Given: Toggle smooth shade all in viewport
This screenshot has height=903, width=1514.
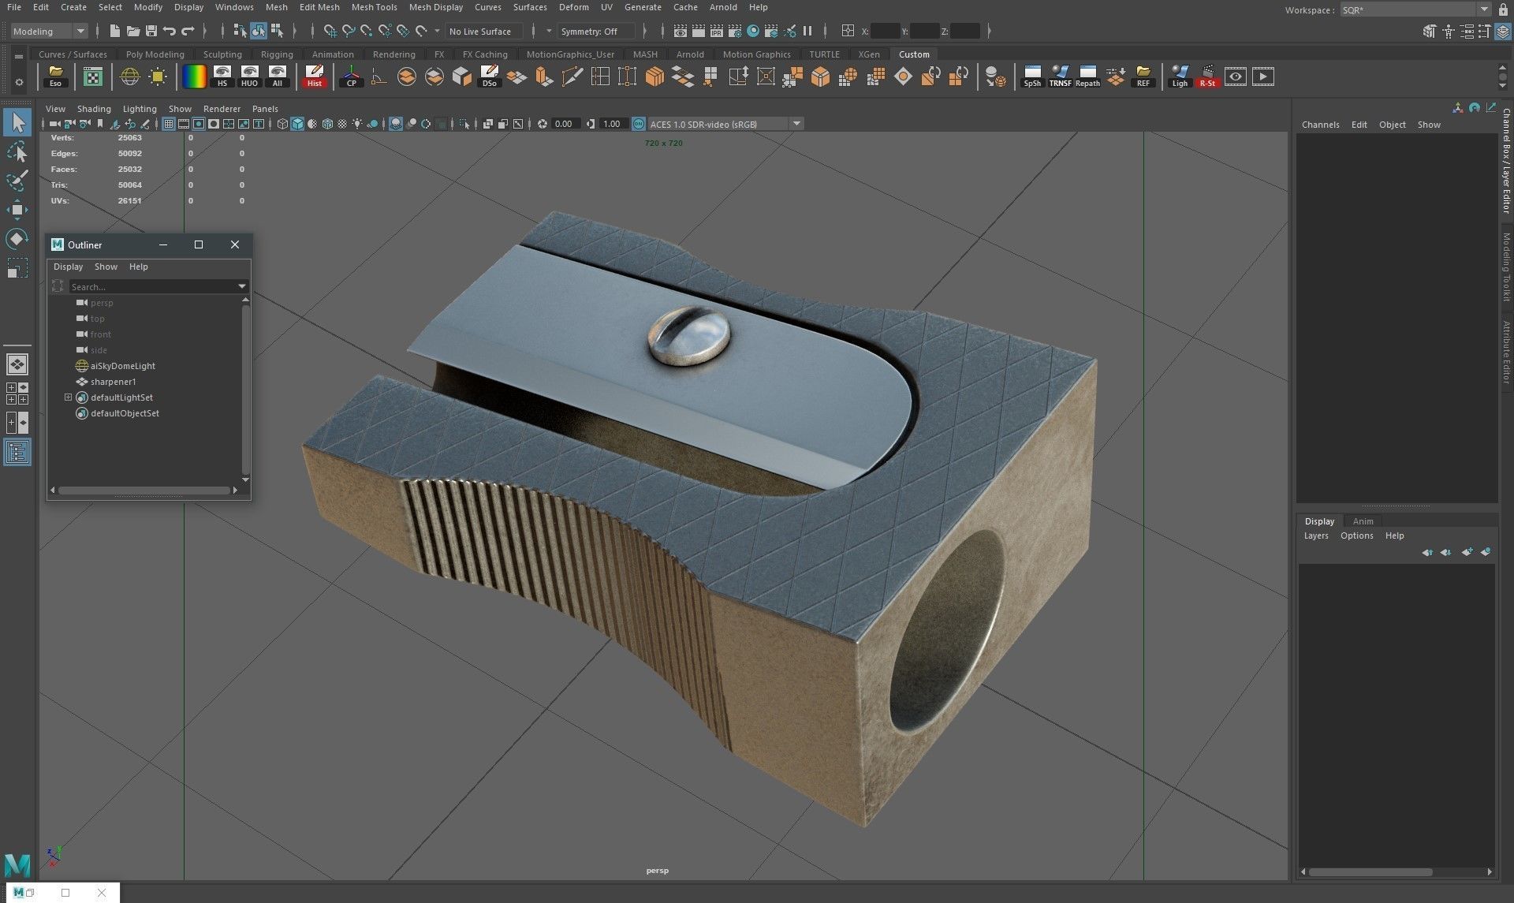Looking at the screenshot, I should (297, 124).
